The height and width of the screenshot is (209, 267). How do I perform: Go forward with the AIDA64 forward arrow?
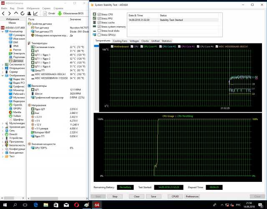click(x=10, y=13)
